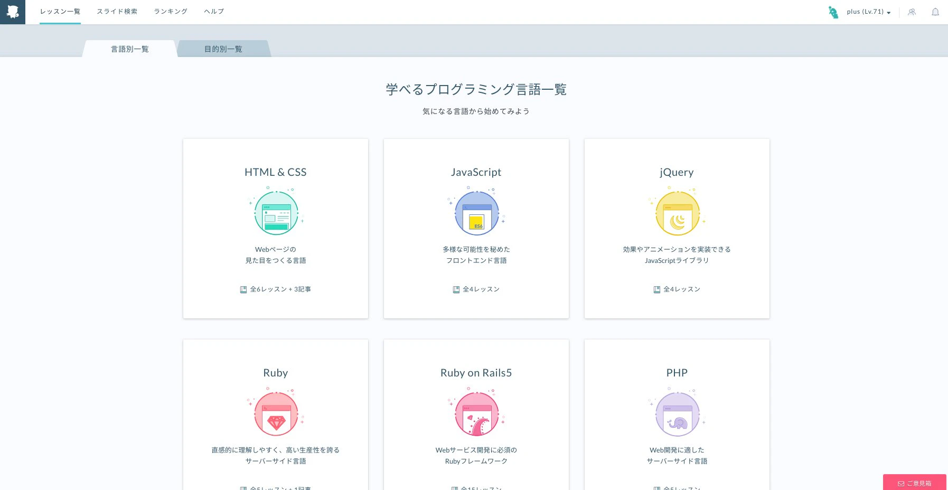This screenshot has width=948, height=490.
Task: Click the Progate logo in the header
Action: pyautogui.click(x=12, y=12)
